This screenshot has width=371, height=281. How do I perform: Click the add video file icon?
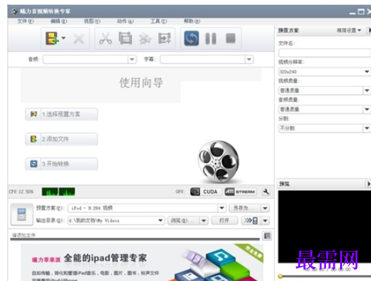(52, 38)
